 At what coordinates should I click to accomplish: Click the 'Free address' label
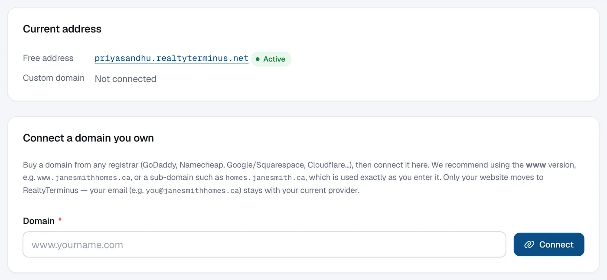[48, 58]
